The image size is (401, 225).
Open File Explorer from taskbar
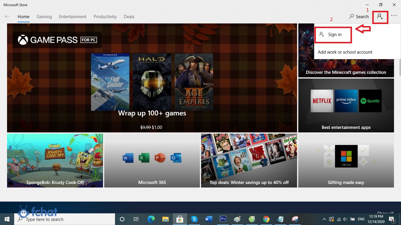(165, 219)
